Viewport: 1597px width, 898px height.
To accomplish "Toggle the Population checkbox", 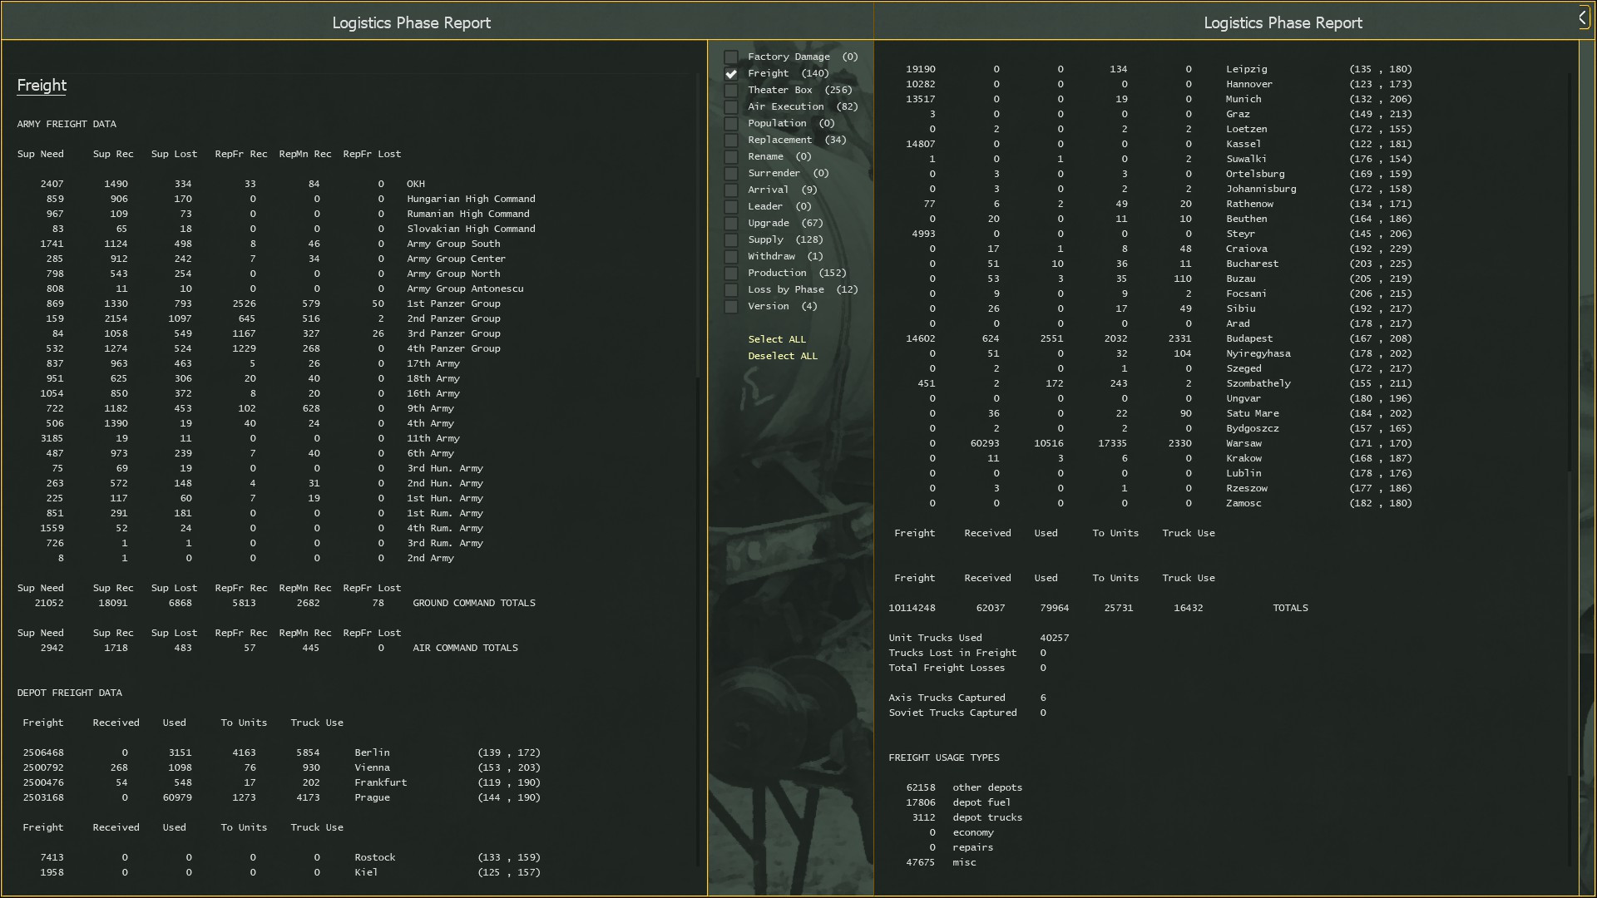I will pos(731,124).
